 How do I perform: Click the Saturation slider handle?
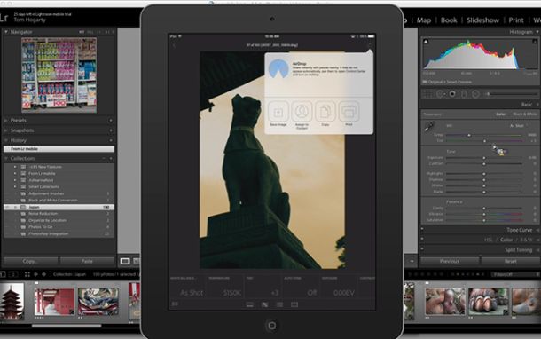point(484,220)
